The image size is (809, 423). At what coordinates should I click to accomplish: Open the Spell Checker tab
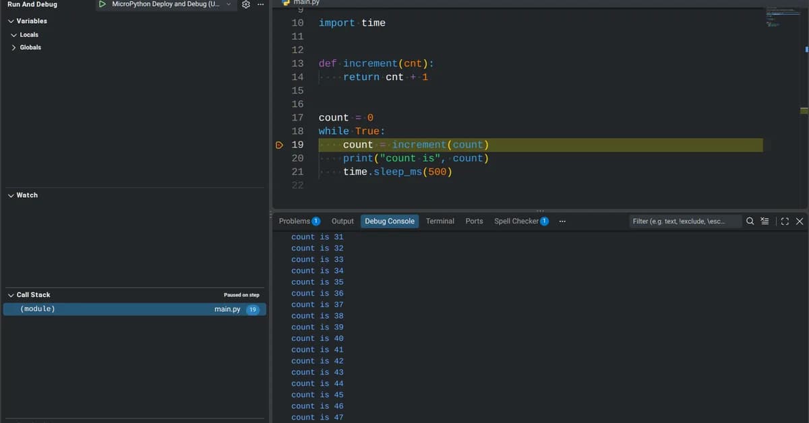[521, 221]
